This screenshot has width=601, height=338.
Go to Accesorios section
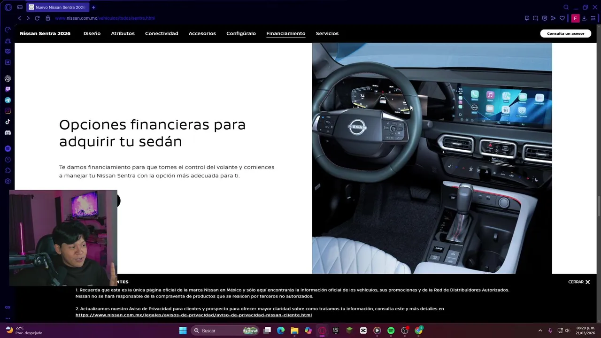202,33
